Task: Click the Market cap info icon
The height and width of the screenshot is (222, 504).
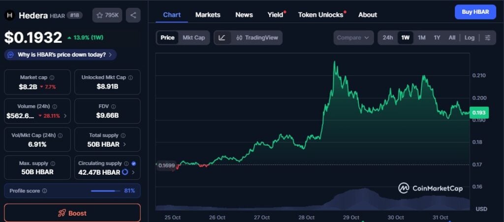Action: pos(52,78)
